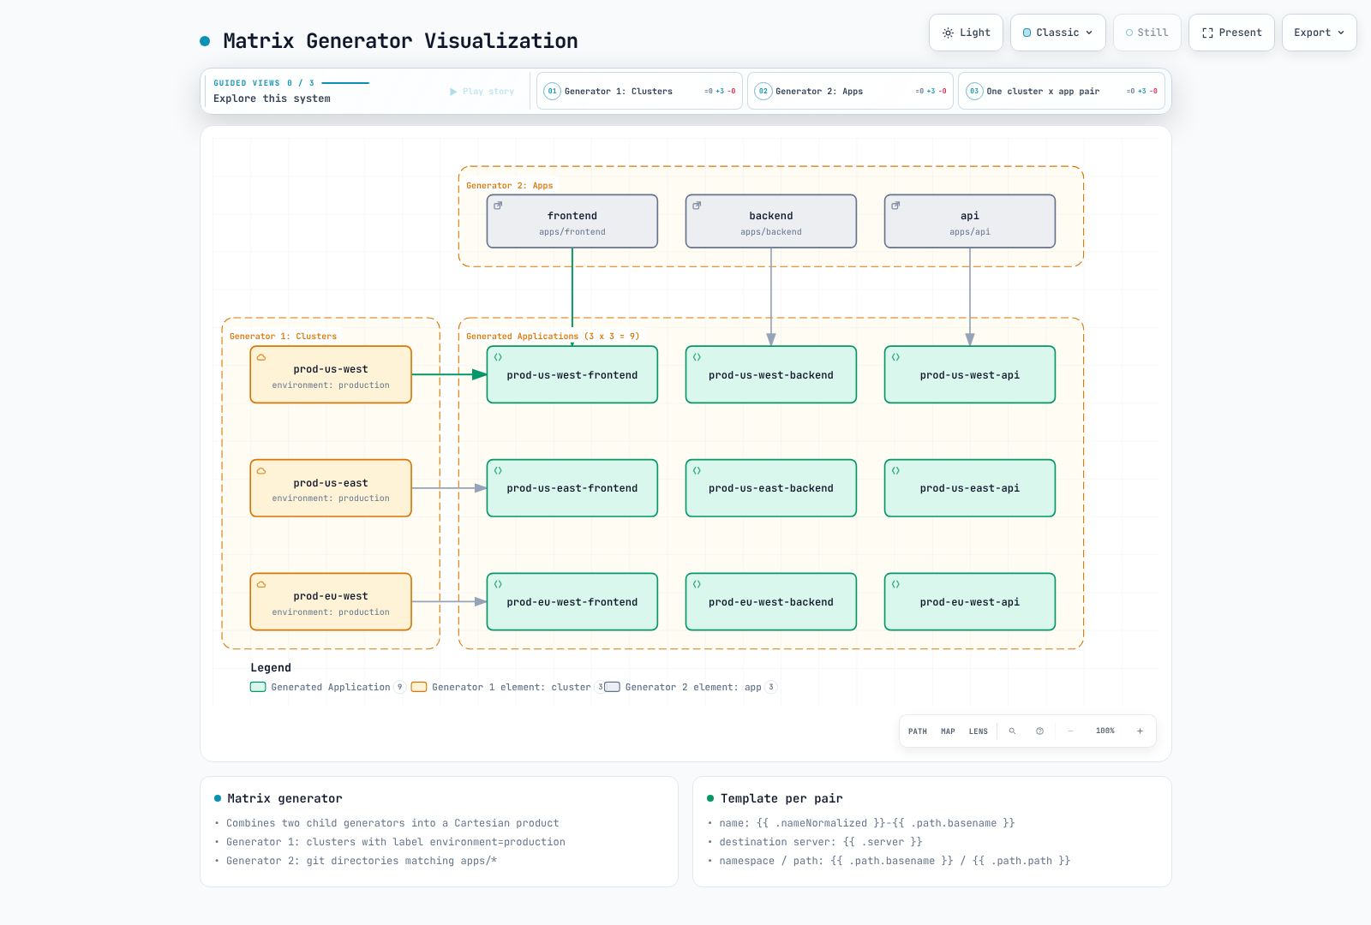Click the 'Matrix generator' panel heading
Screen dimensions: 1371x925
coord(284,798)
